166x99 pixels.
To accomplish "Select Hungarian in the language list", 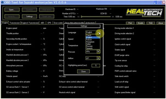I will click(93, 42).
